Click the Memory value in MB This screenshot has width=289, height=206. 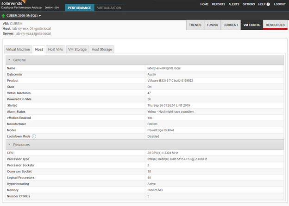[155, 190]
